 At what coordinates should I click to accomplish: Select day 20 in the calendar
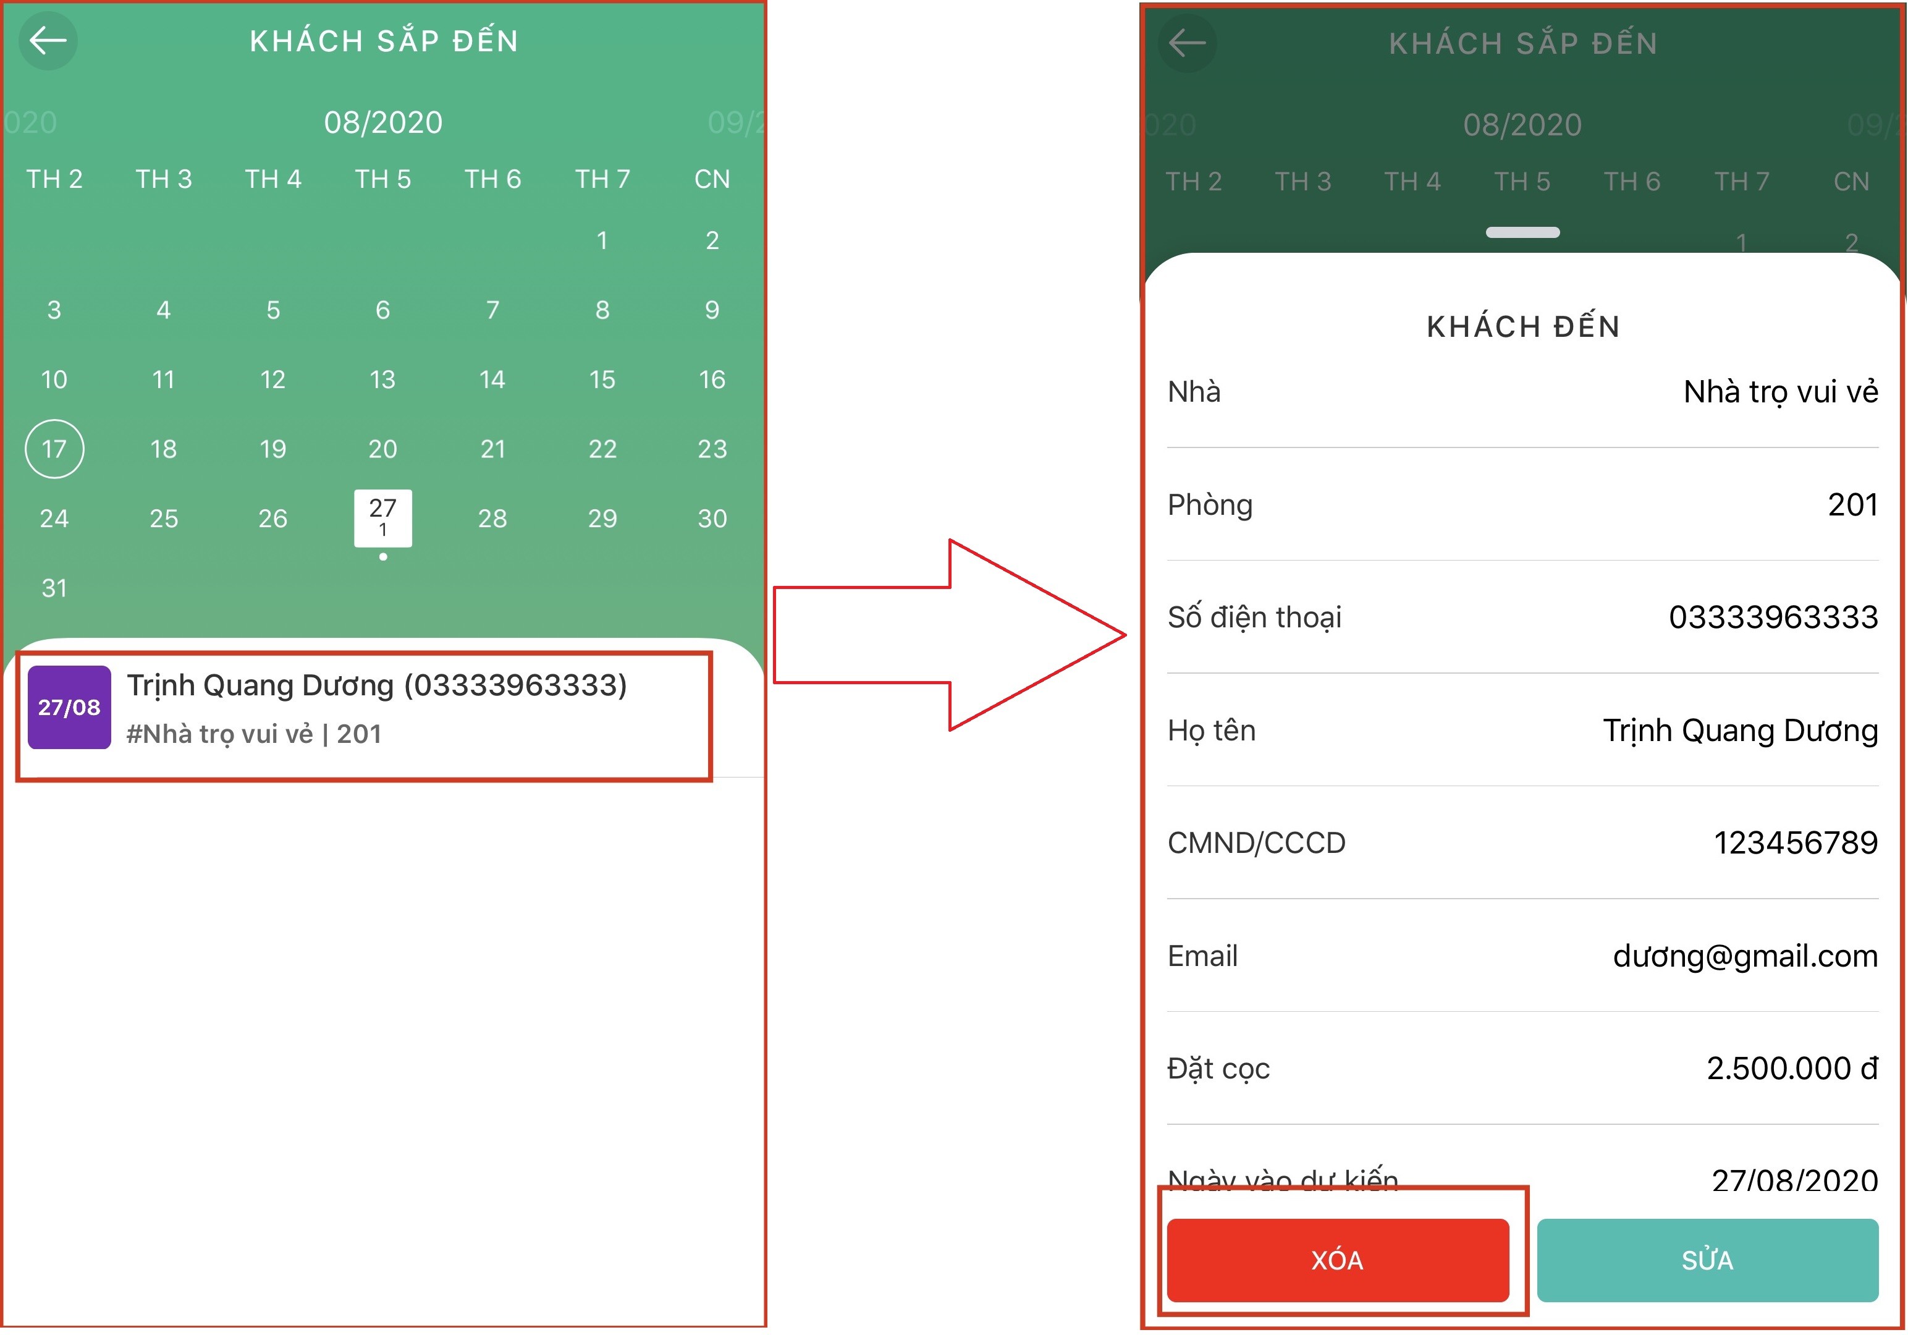click(x=382, y=449)
